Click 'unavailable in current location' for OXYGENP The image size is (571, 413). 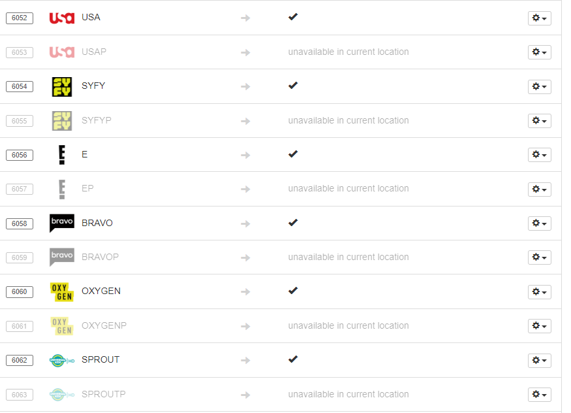(348, 325)
